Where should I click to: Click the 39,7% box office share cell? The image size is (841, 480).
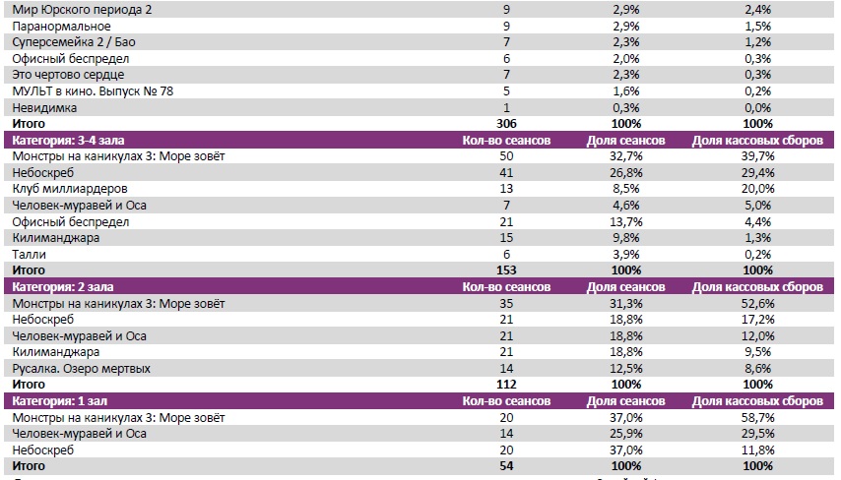click(x=757, y=156)
